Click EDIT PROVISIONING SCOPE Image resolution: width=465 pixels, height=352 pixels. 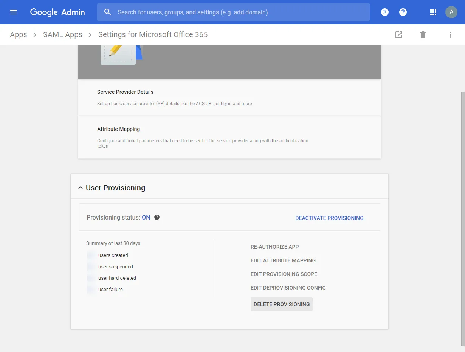[284, 274]
